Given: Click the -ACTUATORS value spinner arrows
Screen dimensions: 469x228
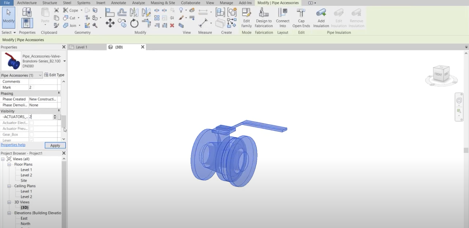Looking at the screenshot, I should 55,117.
